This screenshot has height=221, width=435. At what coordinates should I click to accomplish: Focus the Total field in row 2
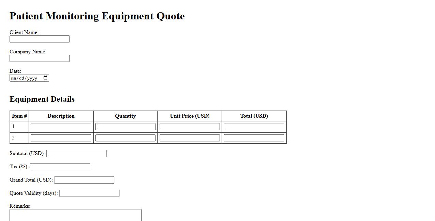click(254, 138)
